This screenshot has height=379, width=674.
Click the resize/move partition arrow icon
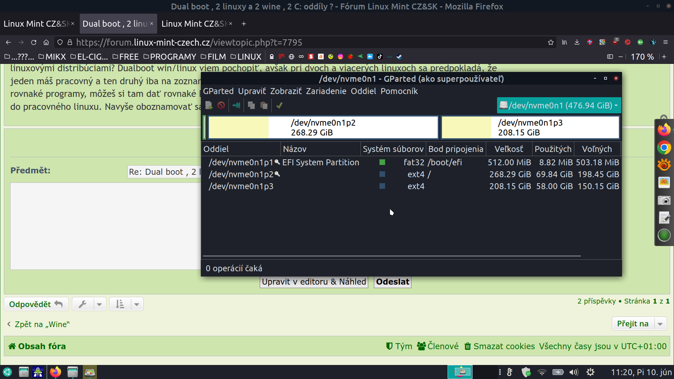(236, 105)
